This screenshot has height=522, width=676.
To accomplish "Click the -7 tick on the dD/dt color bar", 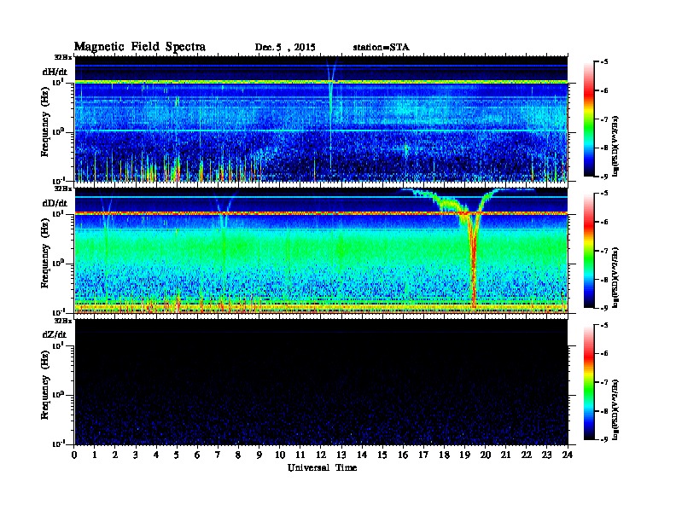I will (x=604, y=251).
